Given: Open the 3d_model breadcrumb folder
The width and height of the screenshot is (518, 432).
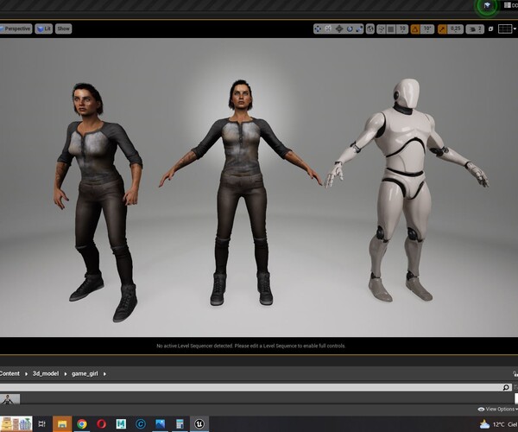Looking at the screenshot, I should click(46, 373).
